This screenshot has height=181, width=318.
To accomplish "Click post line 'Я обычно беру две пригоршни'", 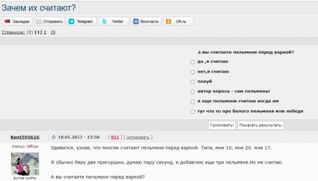I will pyautogui.click(x=167, y=162).
